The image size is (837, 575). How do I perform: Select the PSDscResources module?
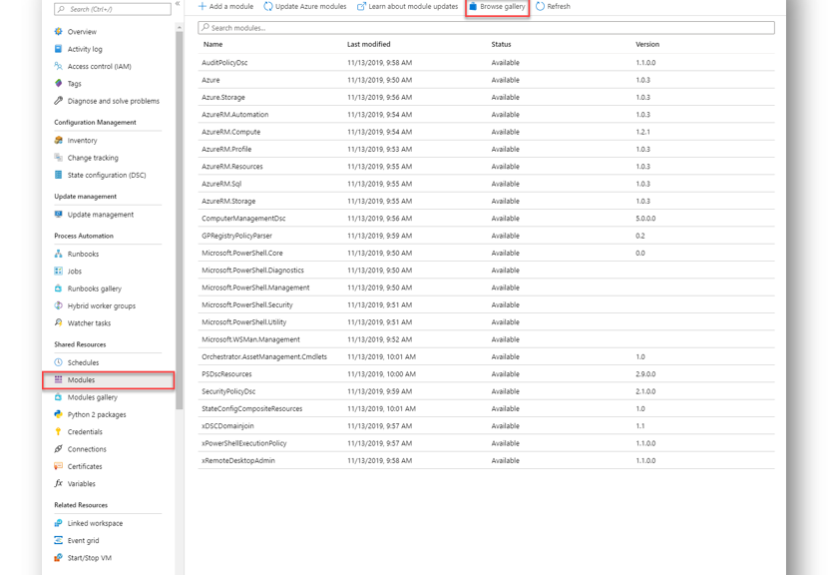click(486, 374)
